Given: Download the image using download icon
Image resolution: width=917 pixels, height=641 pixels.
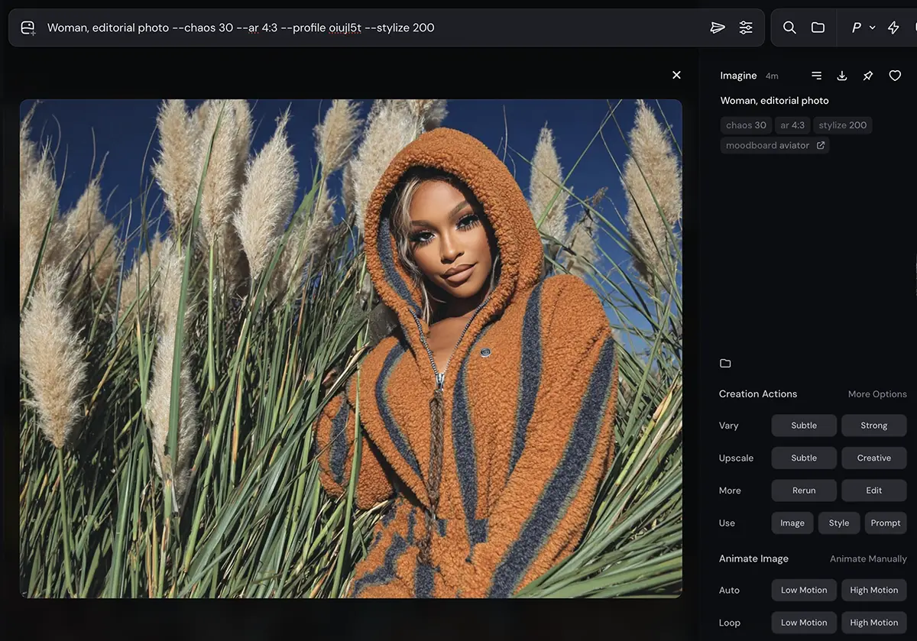Looking at the screenshot, I should pyautogui.click(x=842, y=76).
